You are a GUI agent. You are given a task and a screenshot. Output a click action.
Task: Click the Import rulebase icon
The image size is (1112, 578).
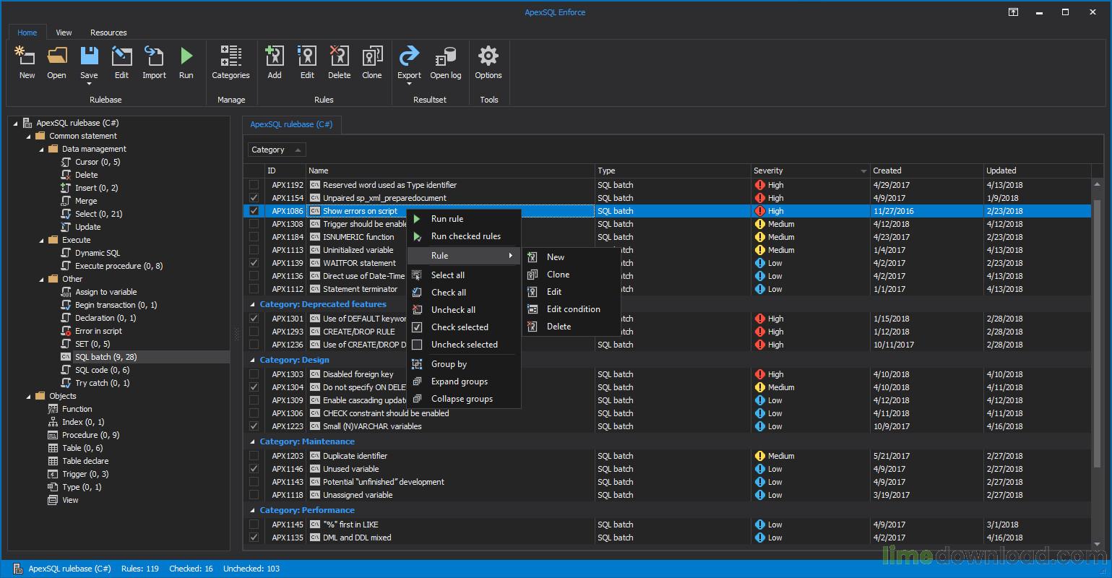point(154,57)
